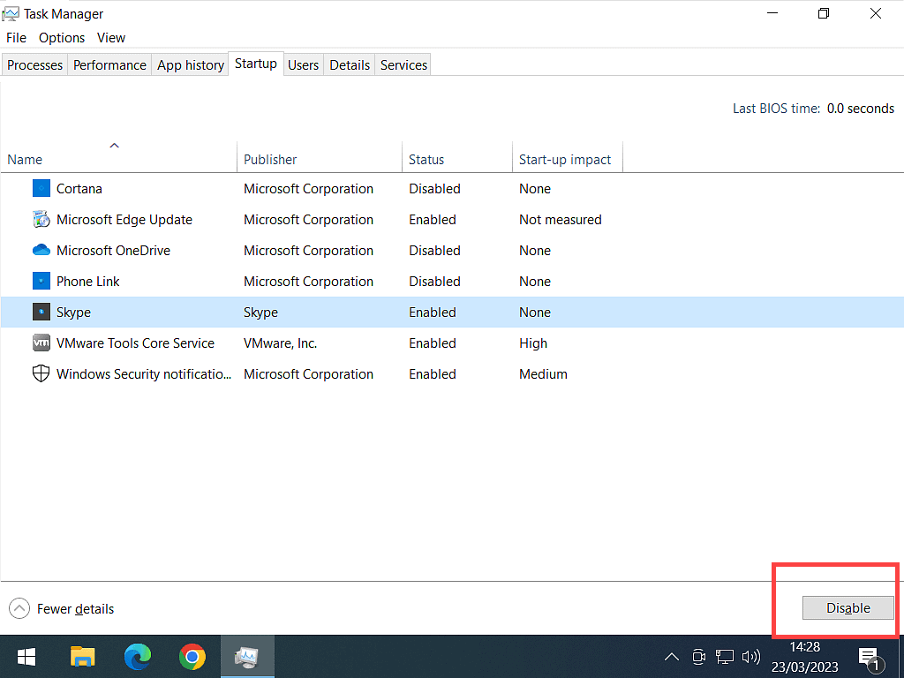Show hidden system tray icons chevron
Image resolution: width=904 pixels, height=678 pixels.
[x=672, y=657]
